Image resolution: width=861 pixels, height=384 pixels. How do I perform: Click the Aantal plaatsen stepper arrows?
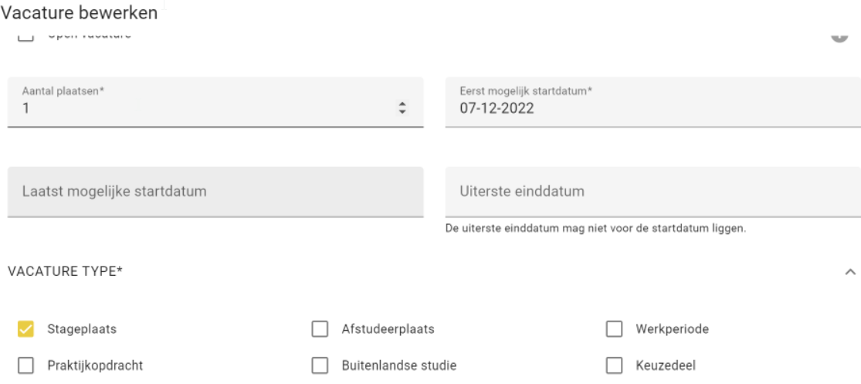point(402,108)
